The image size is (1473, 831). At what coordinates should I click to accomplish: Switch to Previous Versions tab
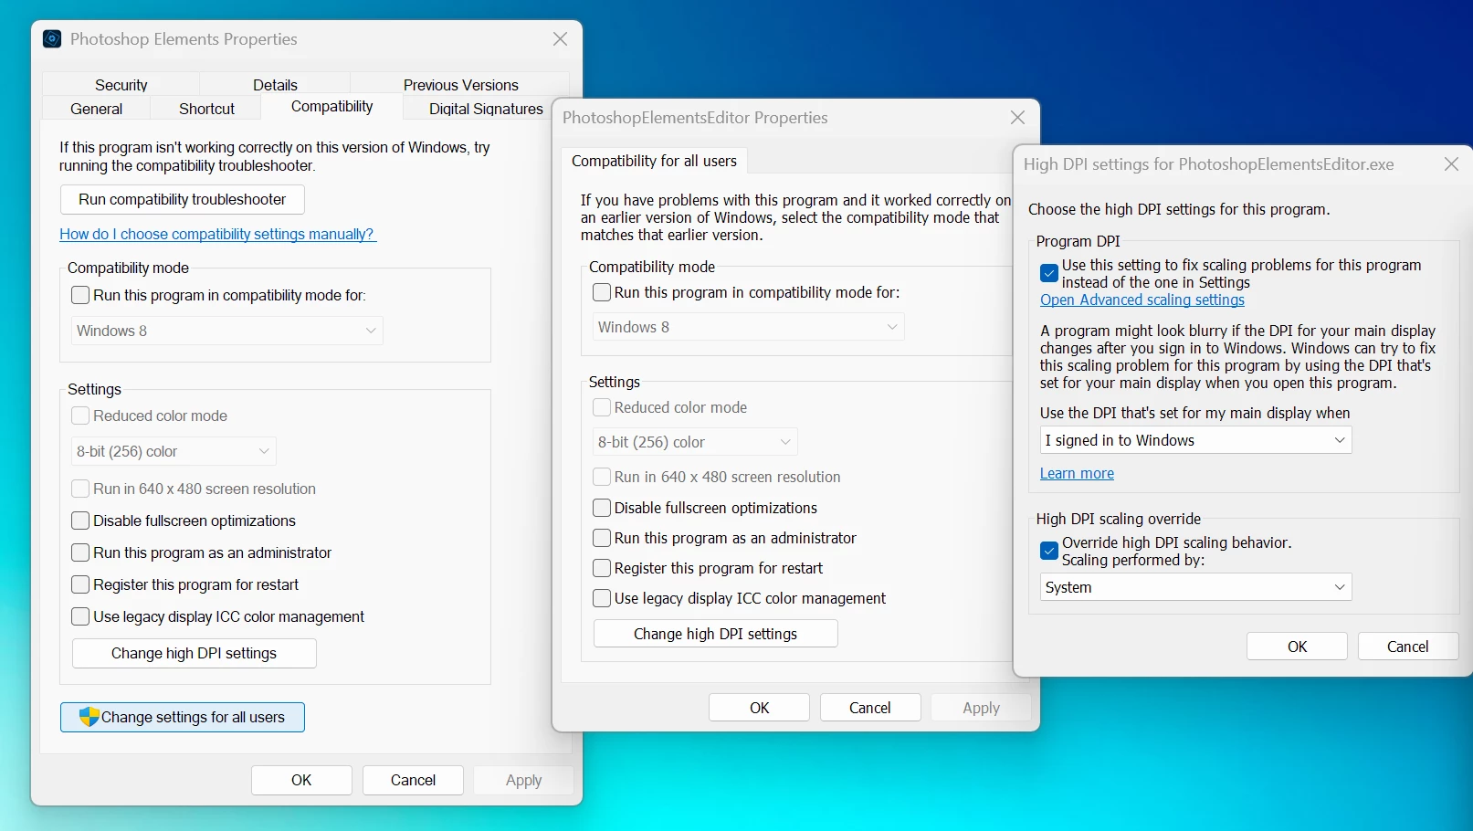click(x=460, y=84)
